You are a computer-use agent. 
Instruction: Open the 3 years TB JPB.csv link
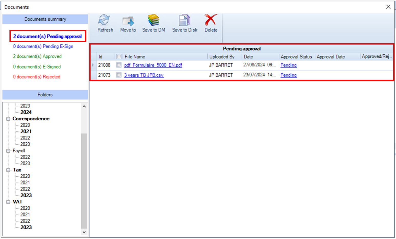click(144, 75)
